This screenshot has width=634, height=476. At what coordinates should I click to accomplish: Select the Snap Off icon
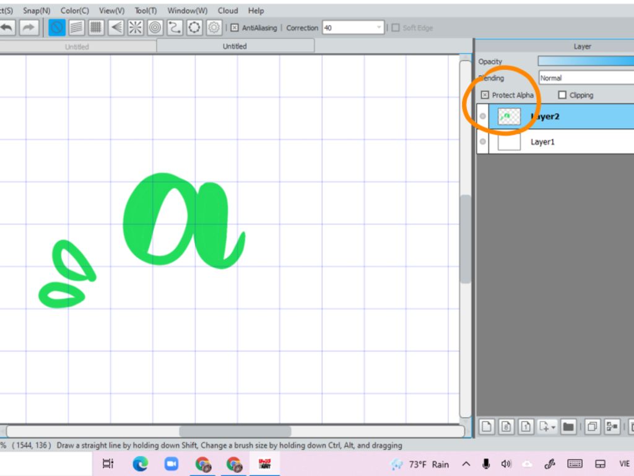[x=57, y=27]
